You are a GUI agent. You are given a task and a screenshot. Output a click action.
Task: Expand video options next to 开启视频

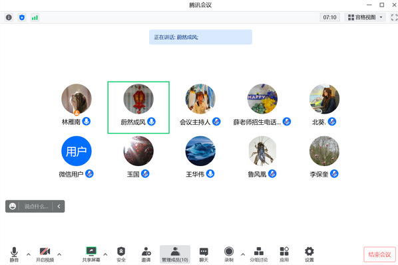(59, 254)
